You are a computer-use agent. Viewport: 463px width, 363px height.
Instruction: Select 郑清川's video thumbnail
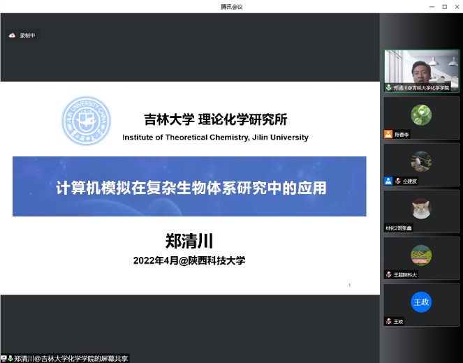click(x=421, y=70)
